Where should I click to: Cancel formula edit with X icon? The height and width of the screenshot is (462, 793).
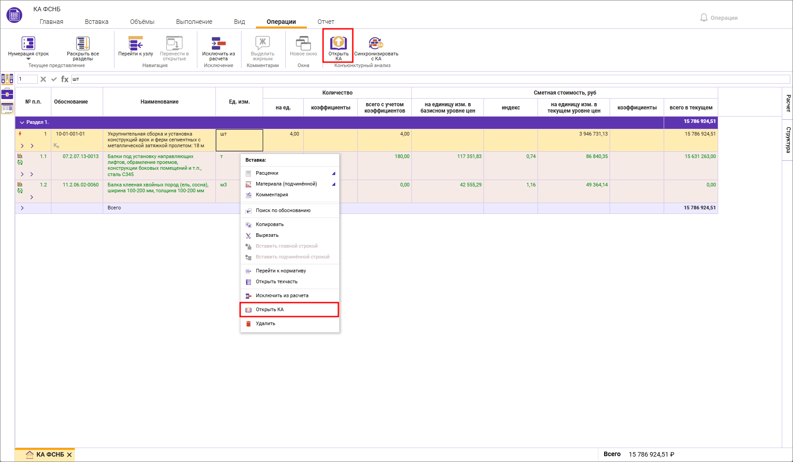(43, 79)
